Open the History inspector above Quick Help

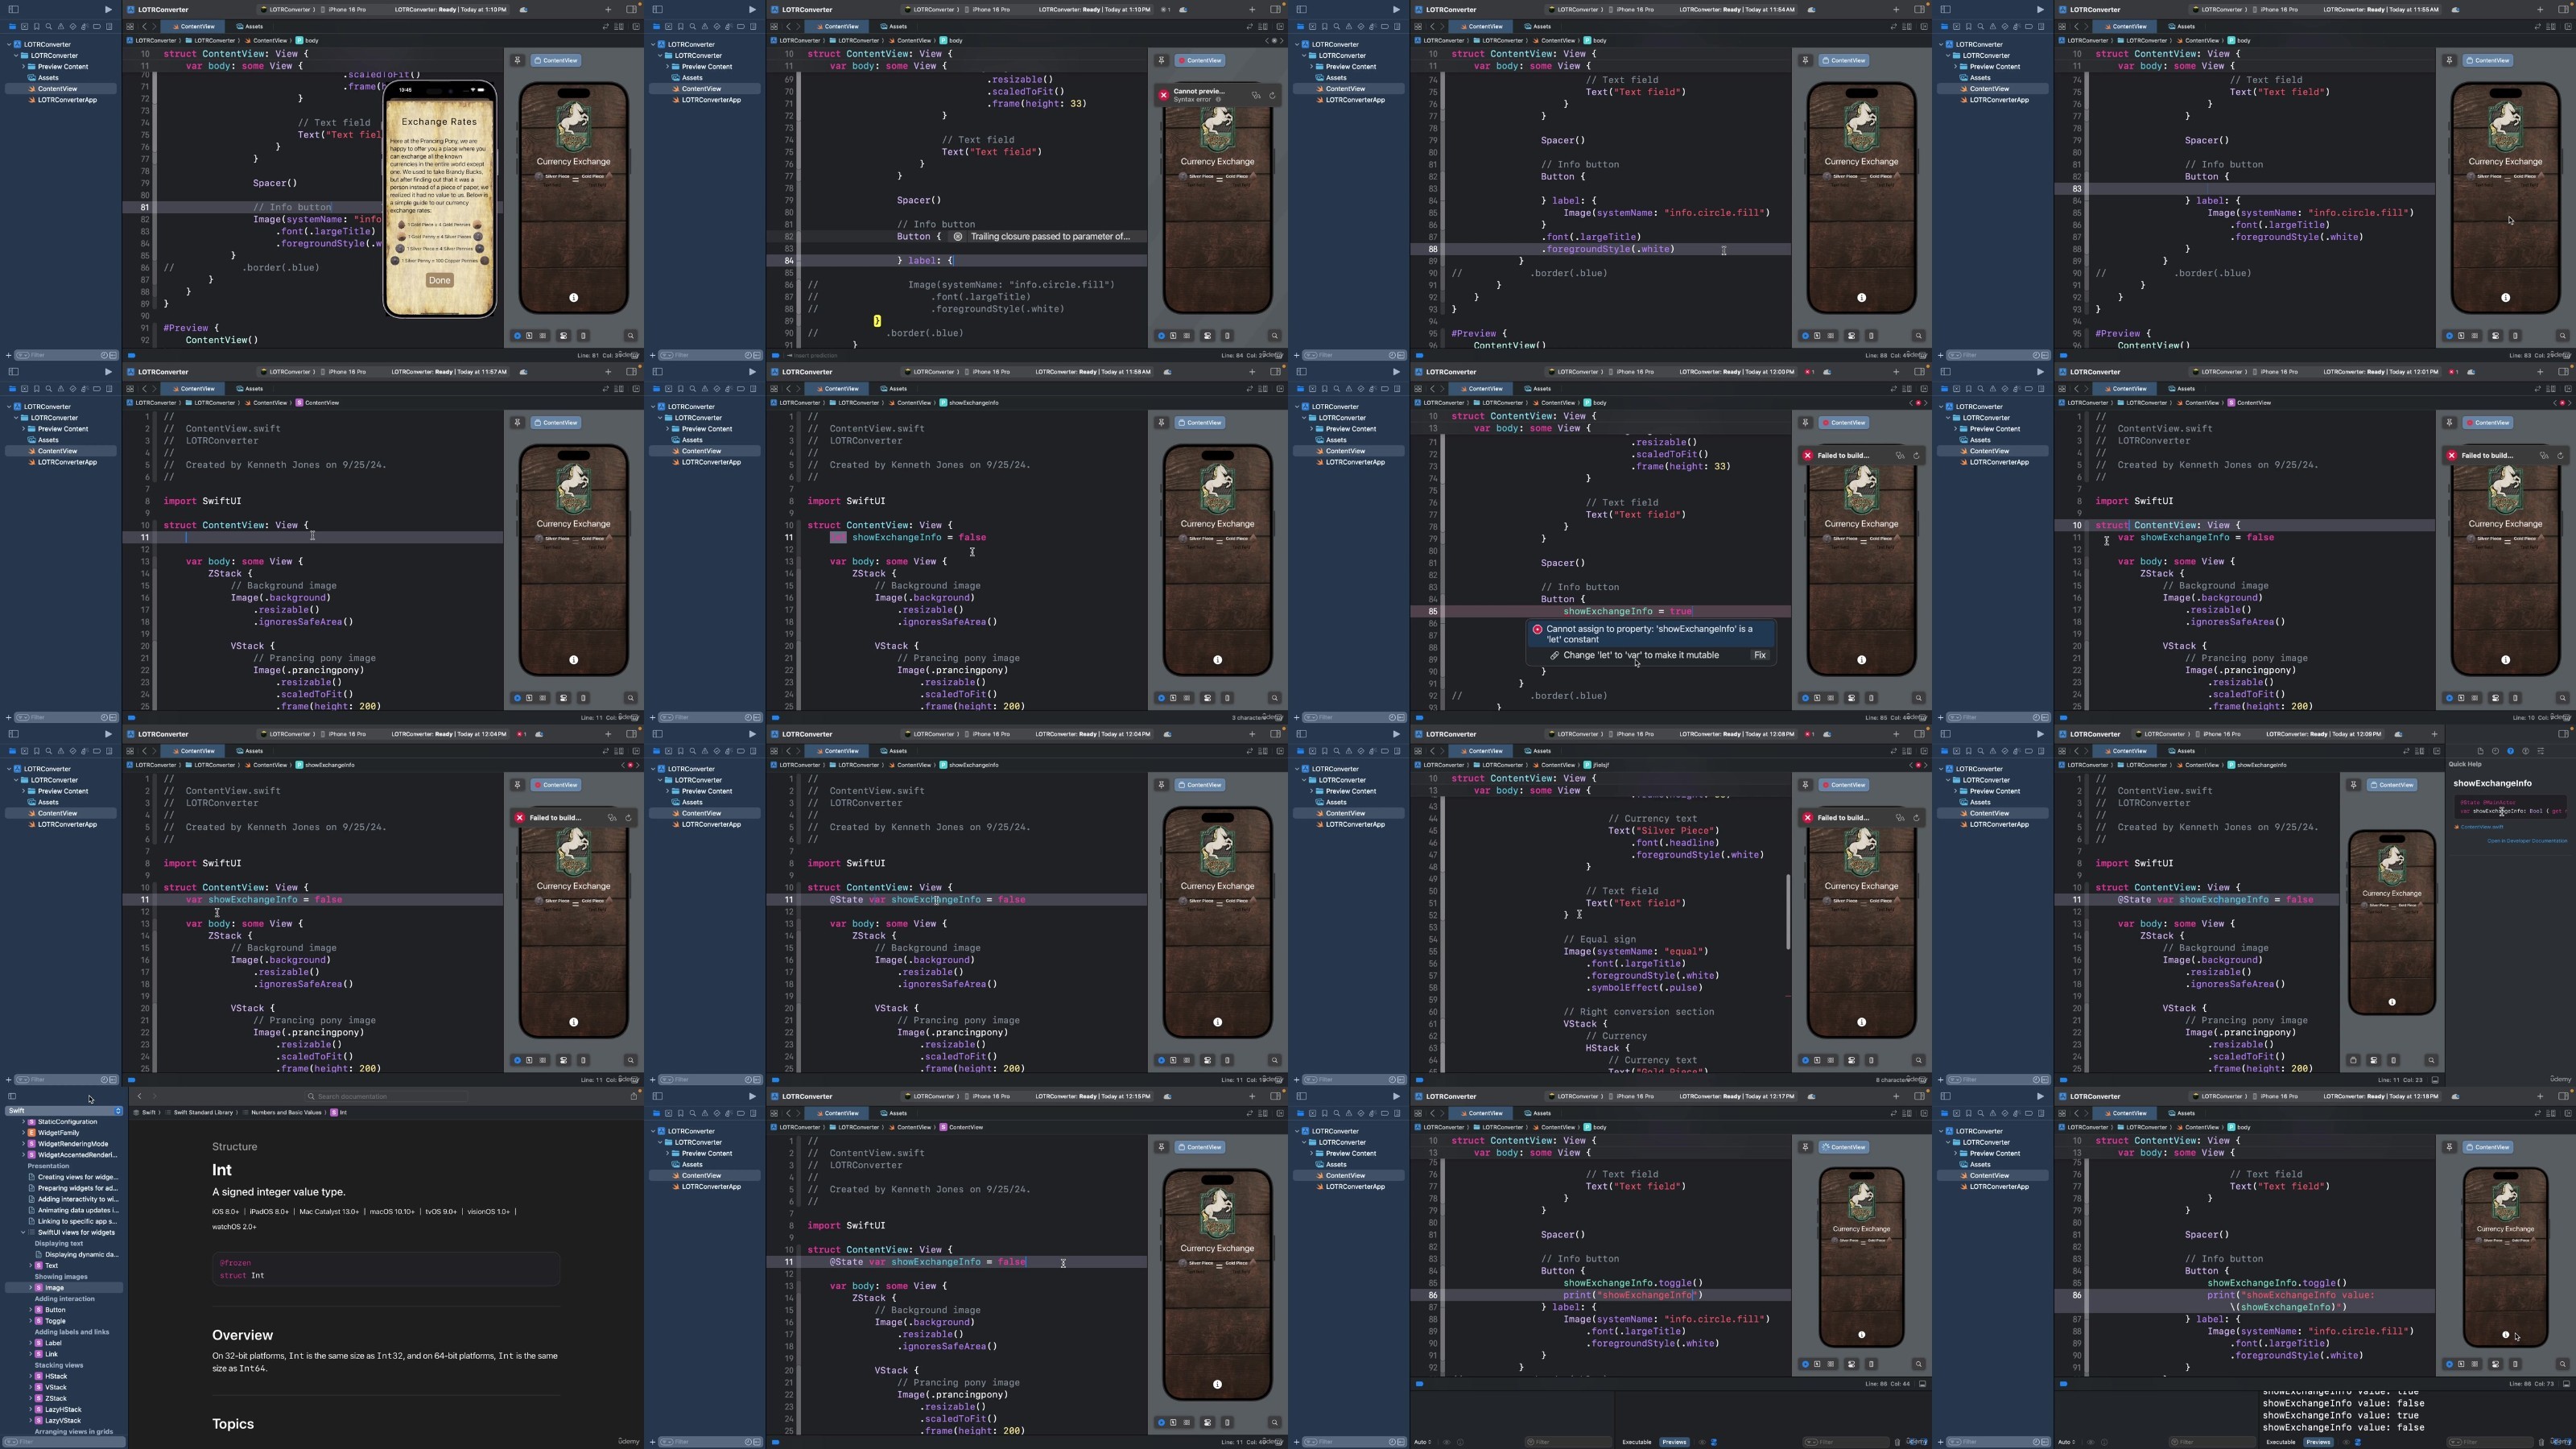pyautogui.click(x=2496, y=751)
